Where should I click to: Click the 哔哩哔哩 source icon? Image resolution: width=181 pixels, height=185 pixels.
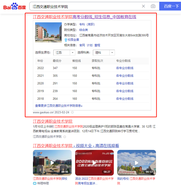click(35, 183)
